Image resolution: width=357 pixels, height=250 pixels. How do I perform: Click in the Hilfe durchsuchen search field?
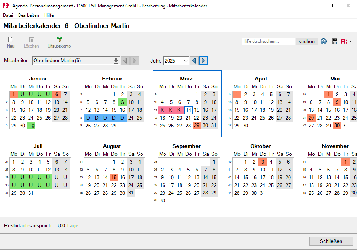(x=268, y=41)
